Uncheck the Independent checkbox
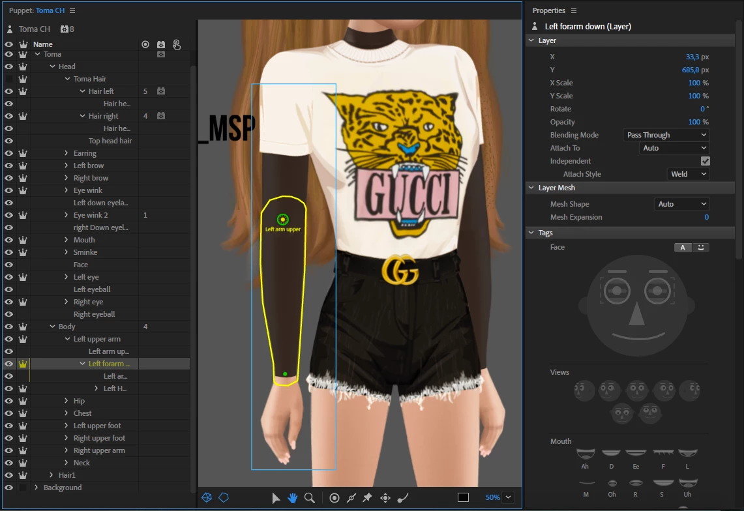744x511 pixels. [705, 161]
